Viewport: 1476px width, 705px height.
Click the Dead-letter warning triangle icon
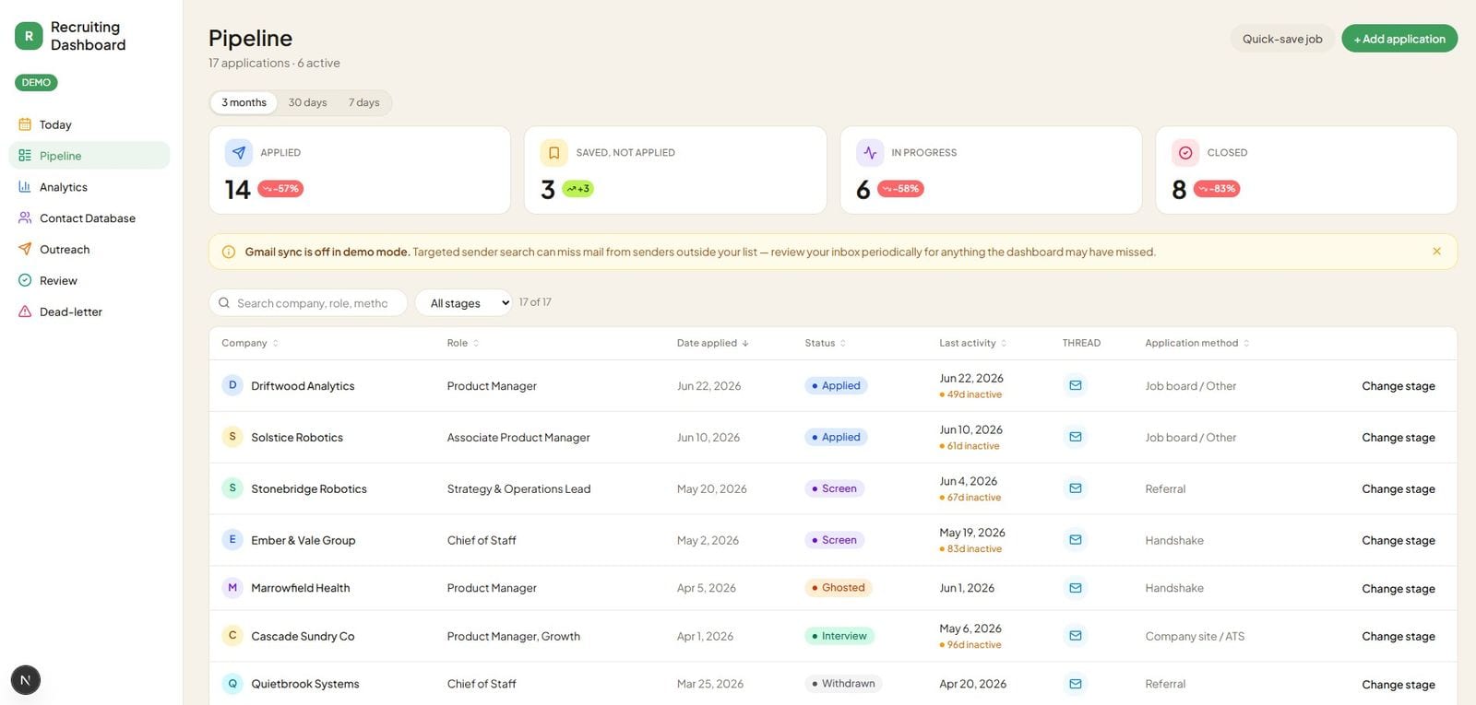(x=25, y=312)
